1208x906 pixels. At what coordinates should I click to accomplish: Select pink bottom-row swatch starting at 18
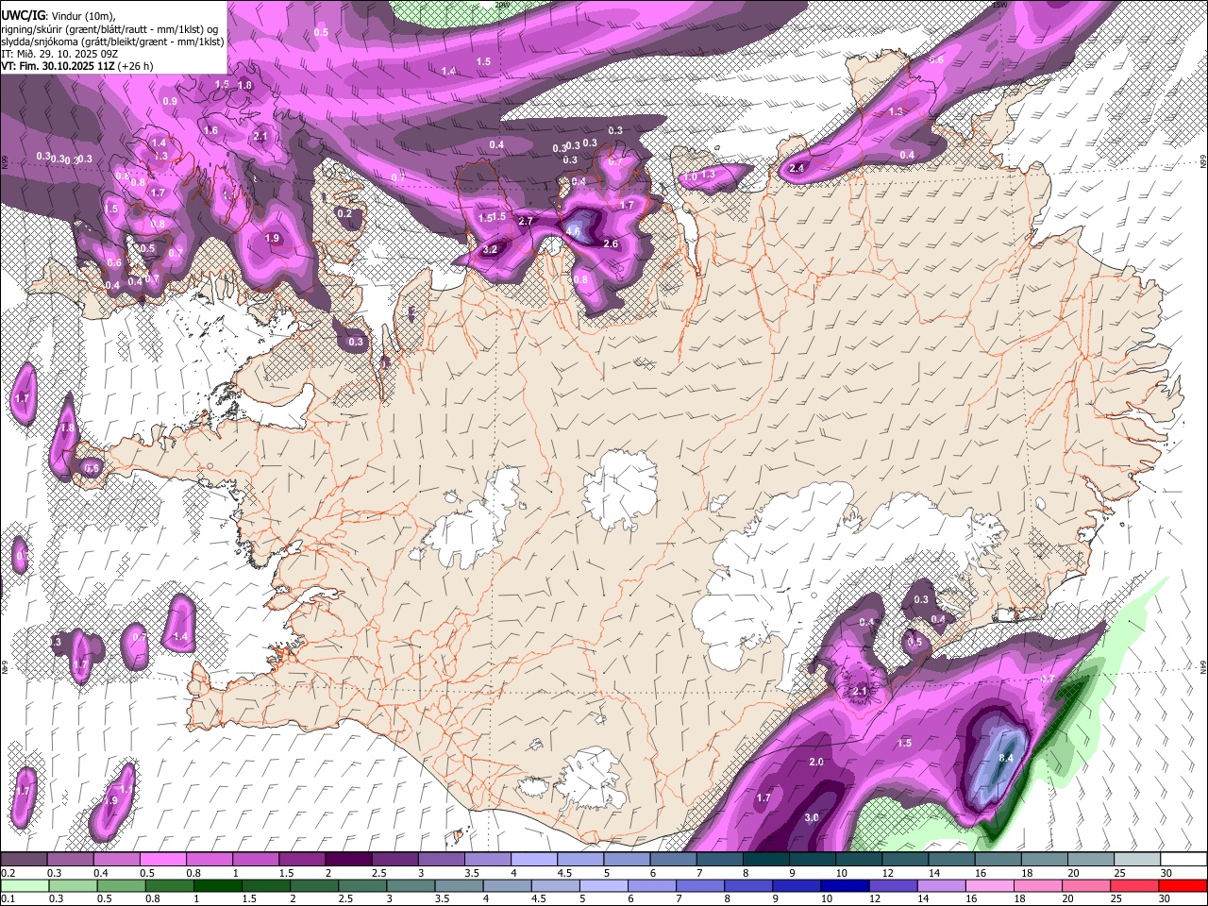coord(1036,885)
